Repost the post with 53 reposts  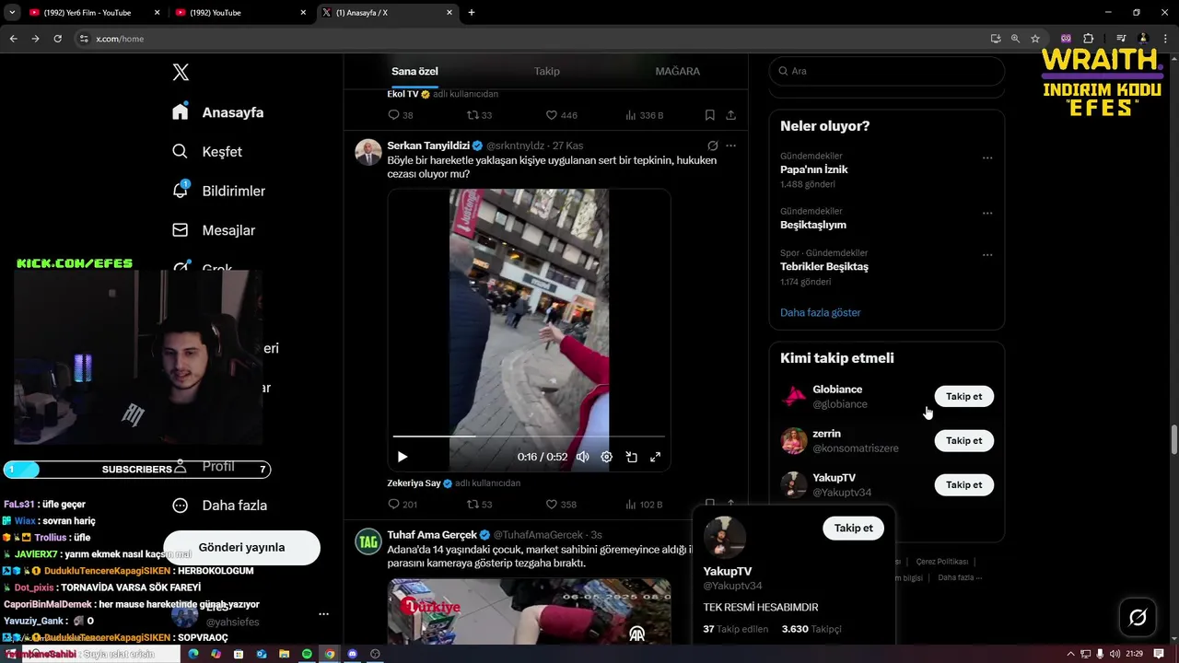pyautogui.click(x=480, y=505)
